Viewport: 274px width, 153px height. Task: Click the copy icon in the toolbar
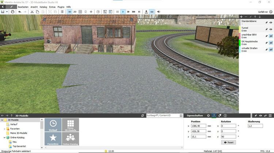pos(37,12)
